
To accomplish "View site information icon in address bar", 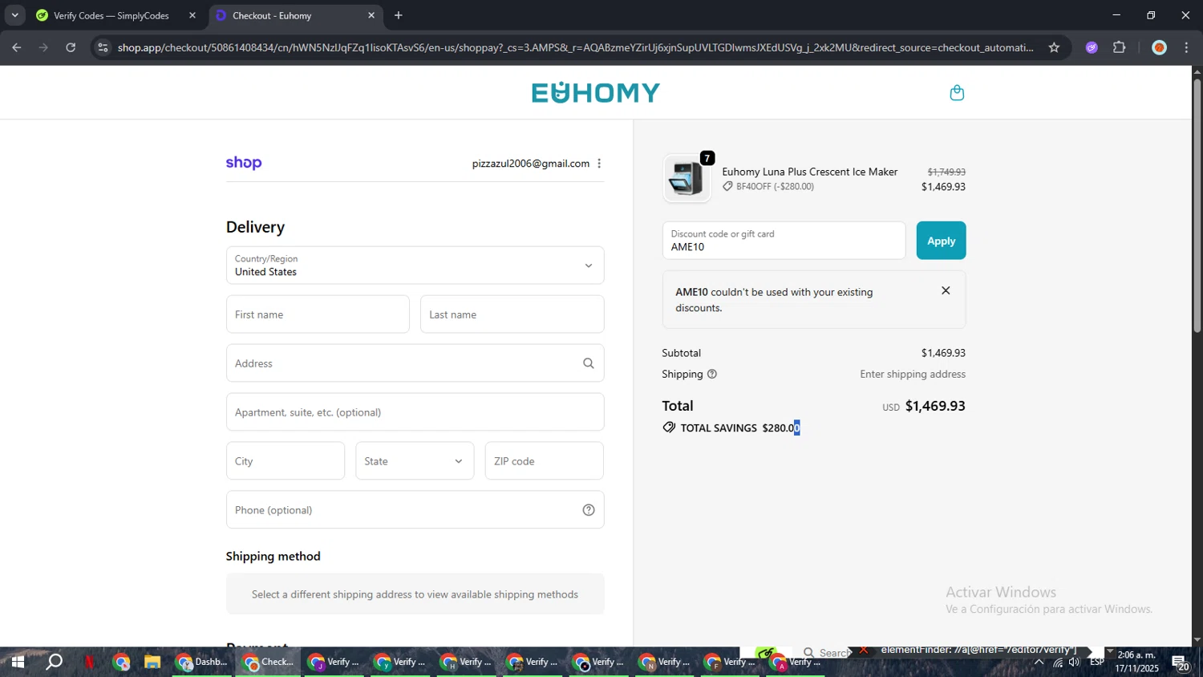I will click(103, 47).
